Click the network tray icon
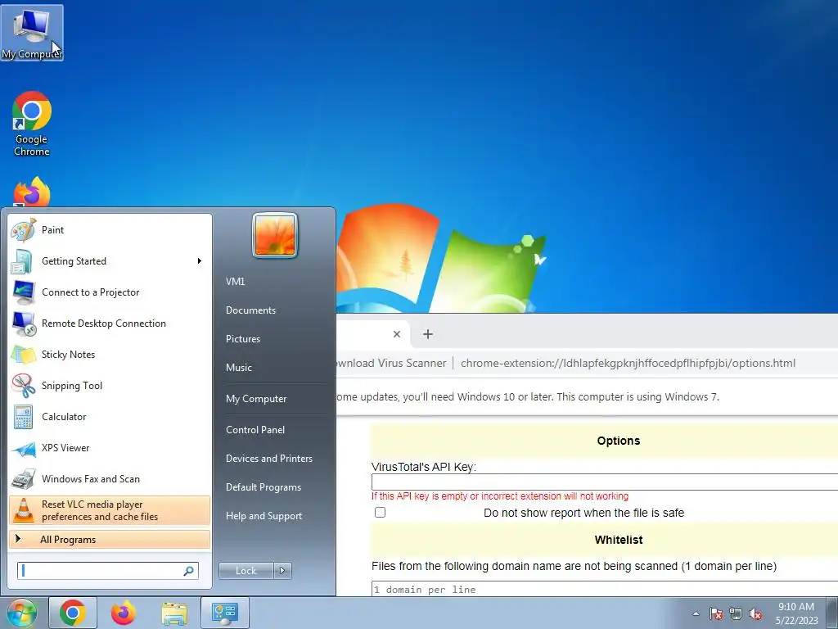This screenshot has width=838, height=629. click(x=736, y=613)
